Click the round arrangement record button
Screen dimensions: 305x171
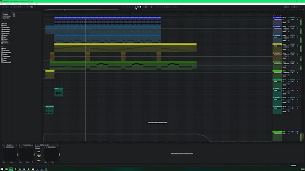(x=140, y=7)
